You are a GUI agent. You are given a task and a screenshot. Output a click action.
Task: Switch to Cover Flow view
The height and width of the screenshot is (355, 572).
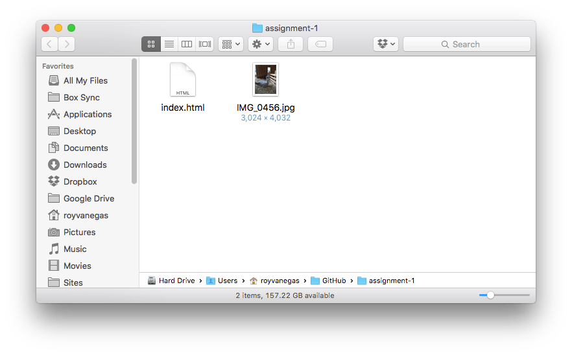click(205, 44)
